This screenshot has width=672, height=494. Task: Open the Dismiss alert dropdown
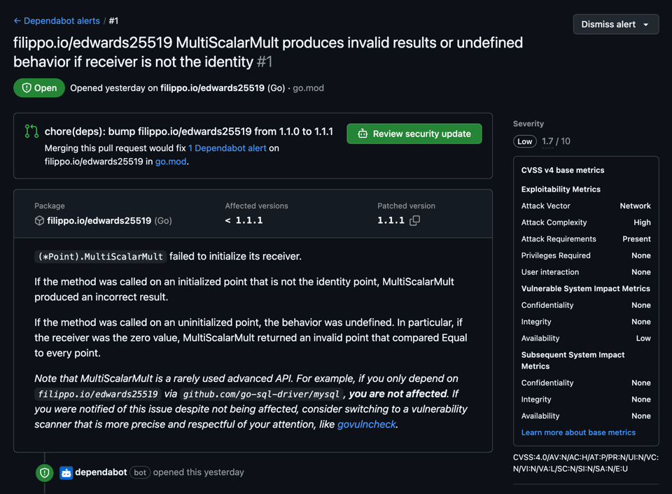tap(615, 24)
